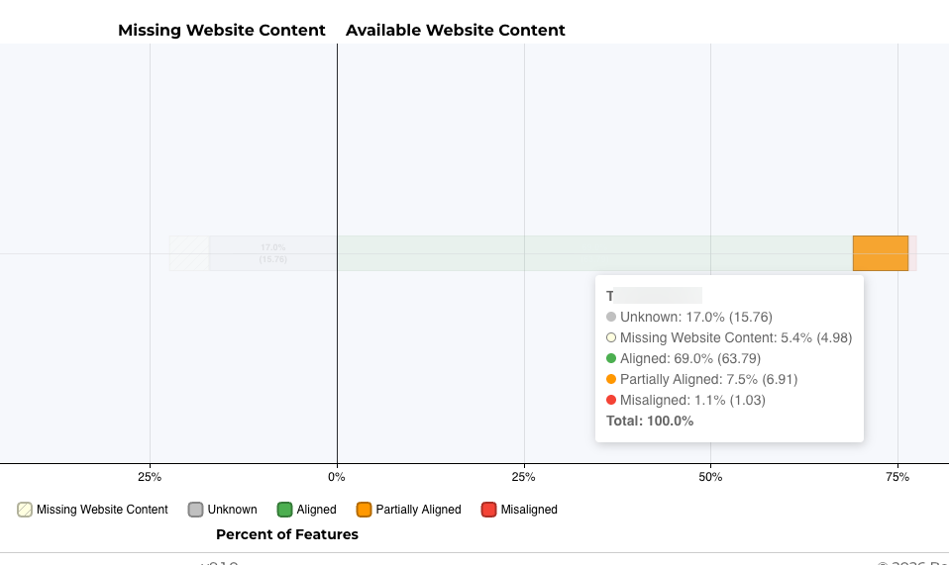
Task: Click the gray Unknown bar segment showing 17.0%
Action: click(x=272, y=253)
